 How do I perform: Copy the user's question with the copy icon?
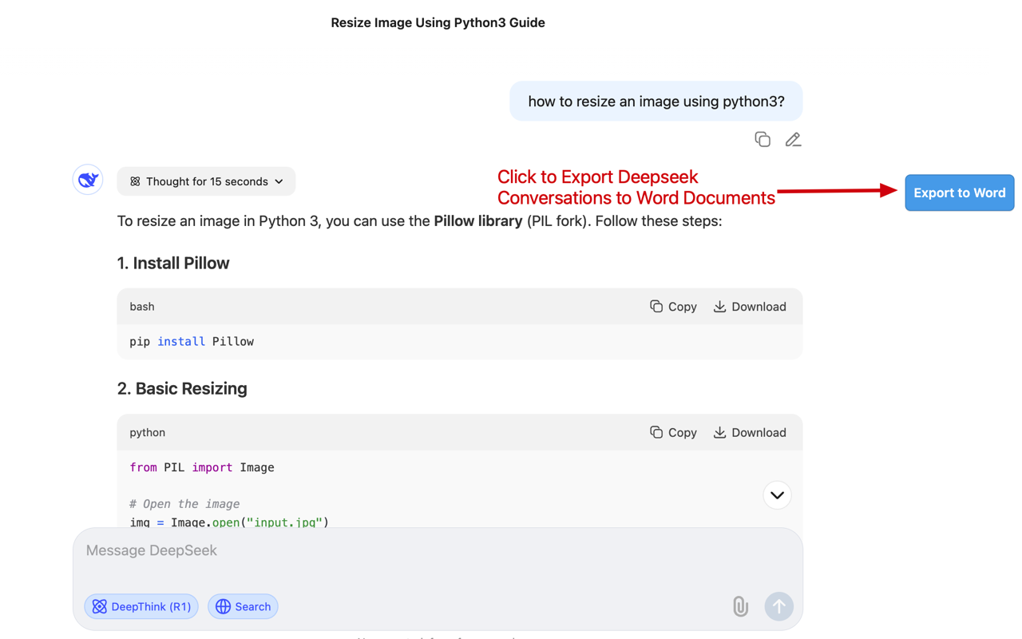click(763, 140)
